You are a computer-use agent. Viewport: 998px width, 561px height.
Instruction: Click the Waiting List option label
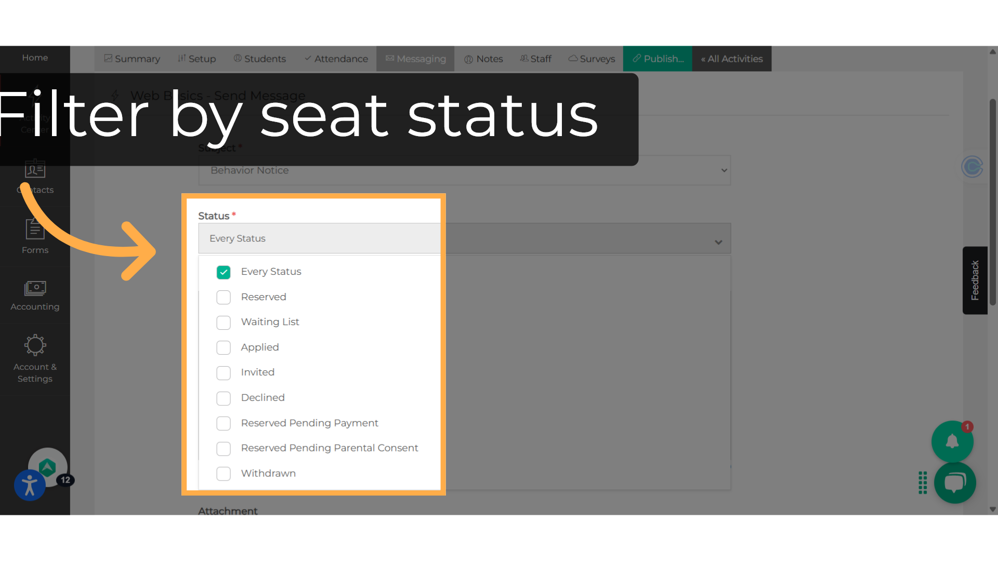[x=270, y=322]
